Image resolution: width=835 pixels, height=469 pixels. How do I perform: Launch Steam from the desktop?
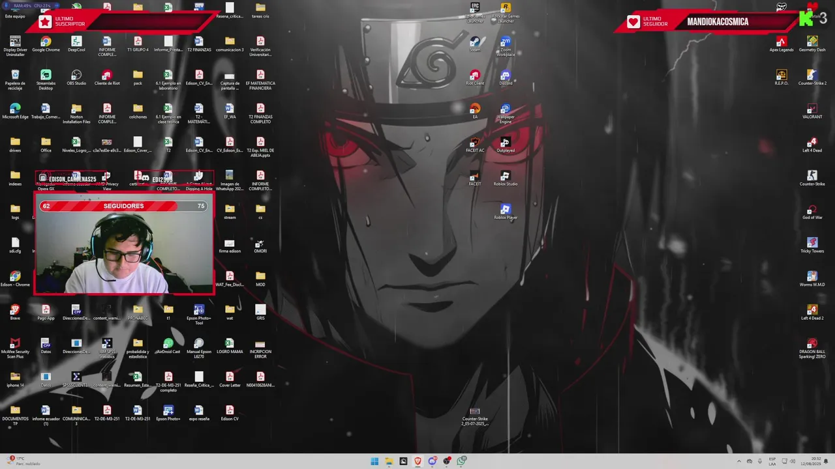475,44
